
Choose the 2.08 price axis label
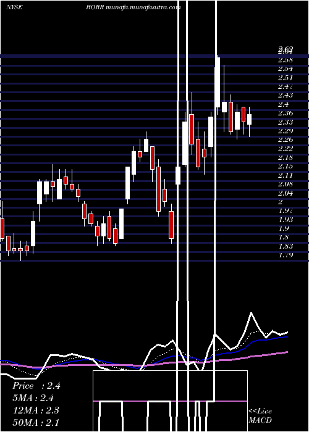click(286, 184)
